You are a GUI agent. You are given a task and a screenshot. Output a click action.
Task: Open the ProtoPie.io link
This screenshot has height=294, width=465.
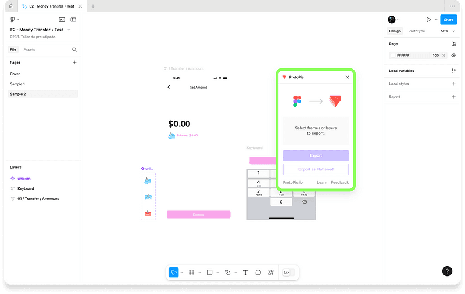[293, 183]
